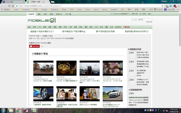Click inside the Google custom search field

point(142,20)
